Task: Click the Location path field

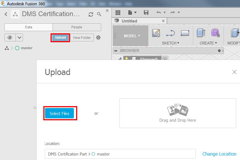Action: tap(120, 154)
